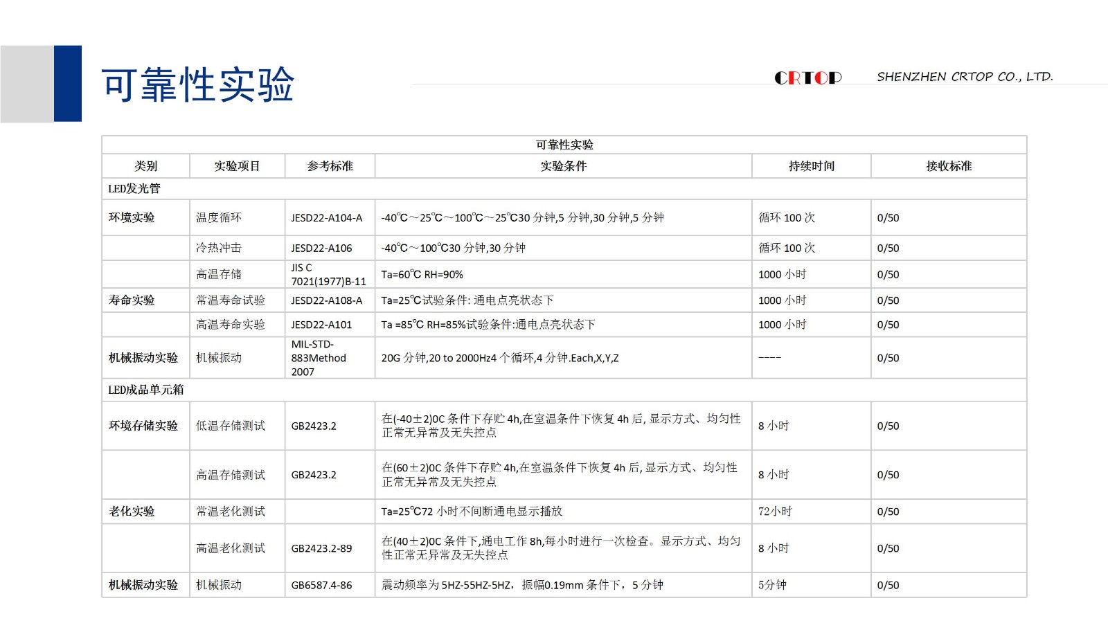Click the 实验项目 column header
This screenshot has height=623, width=1108.
pyautogui.click(x=237, y=166)
